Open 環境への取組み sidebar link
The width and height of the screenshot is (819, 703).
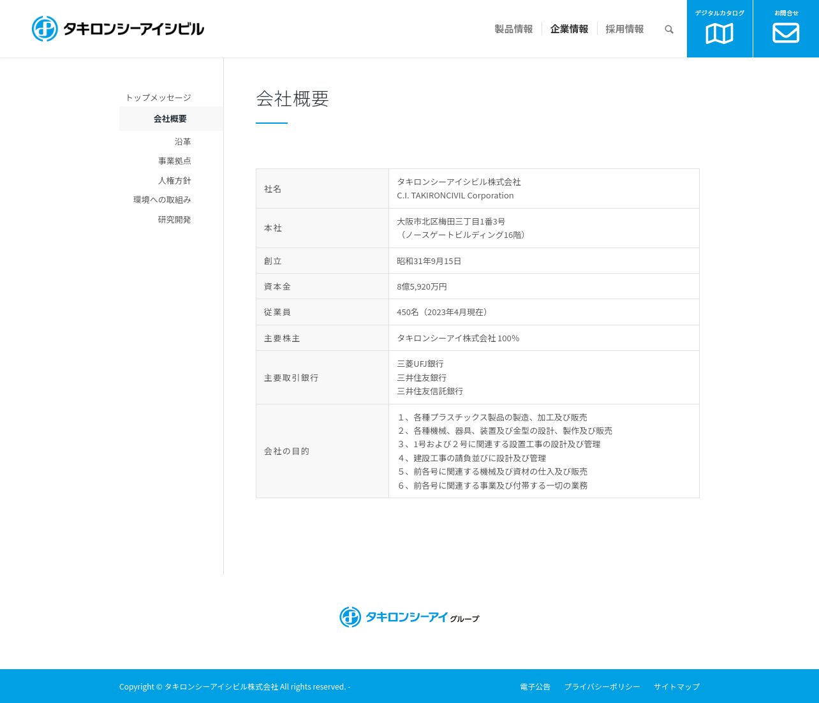(162, 200)
